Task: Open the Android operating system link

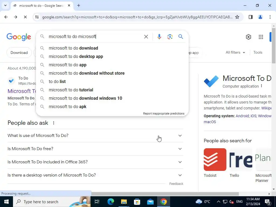Action: (242, 116)
